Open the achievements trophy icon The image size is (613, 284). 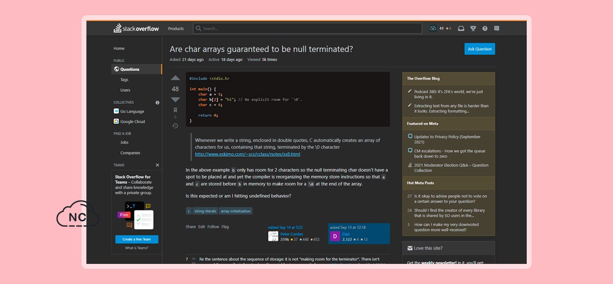pyautogui.click(x=473, y=28)
